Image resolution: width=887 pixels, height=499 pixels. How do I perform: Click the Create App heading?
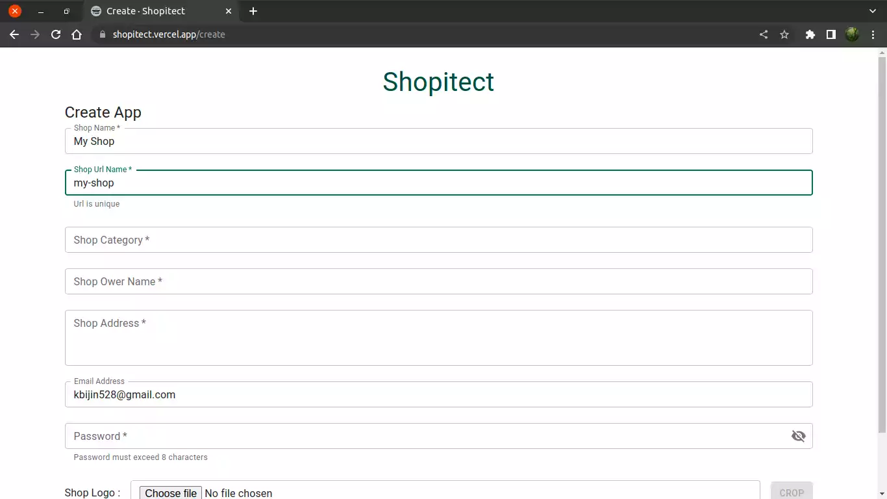(x=103, y=112)
